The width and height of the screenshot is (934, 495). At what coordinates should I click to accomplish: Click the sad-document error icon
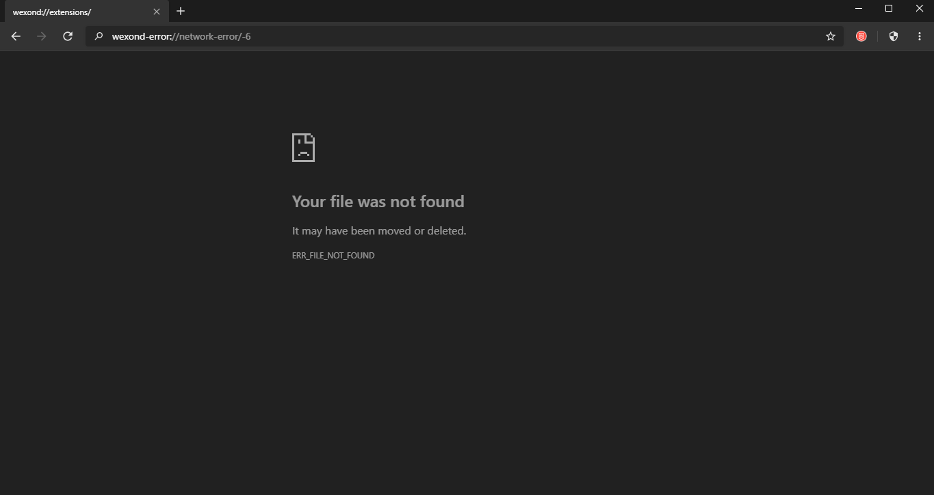pyautogui.click(x=303, y=147)
